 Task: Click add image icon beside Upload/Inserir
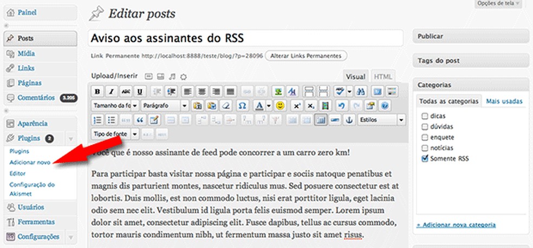[x=148, y=76]
